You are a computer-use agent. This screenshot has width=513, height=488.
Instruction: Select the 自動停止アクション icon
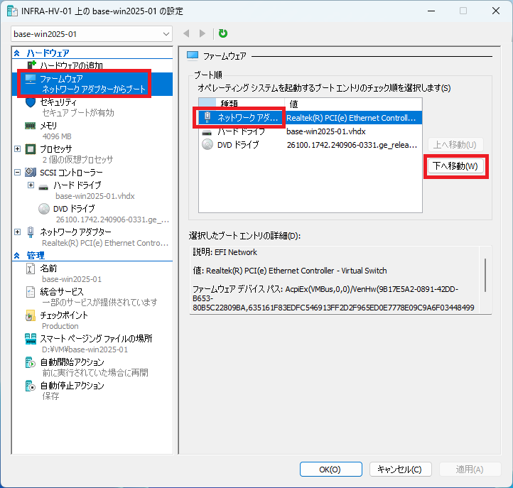(30, 386)
